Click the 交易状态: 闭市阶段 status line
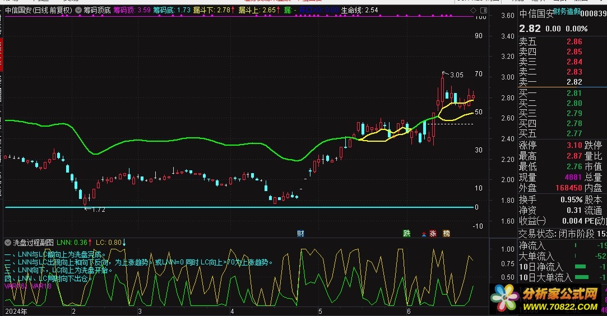 click(562, 234)
